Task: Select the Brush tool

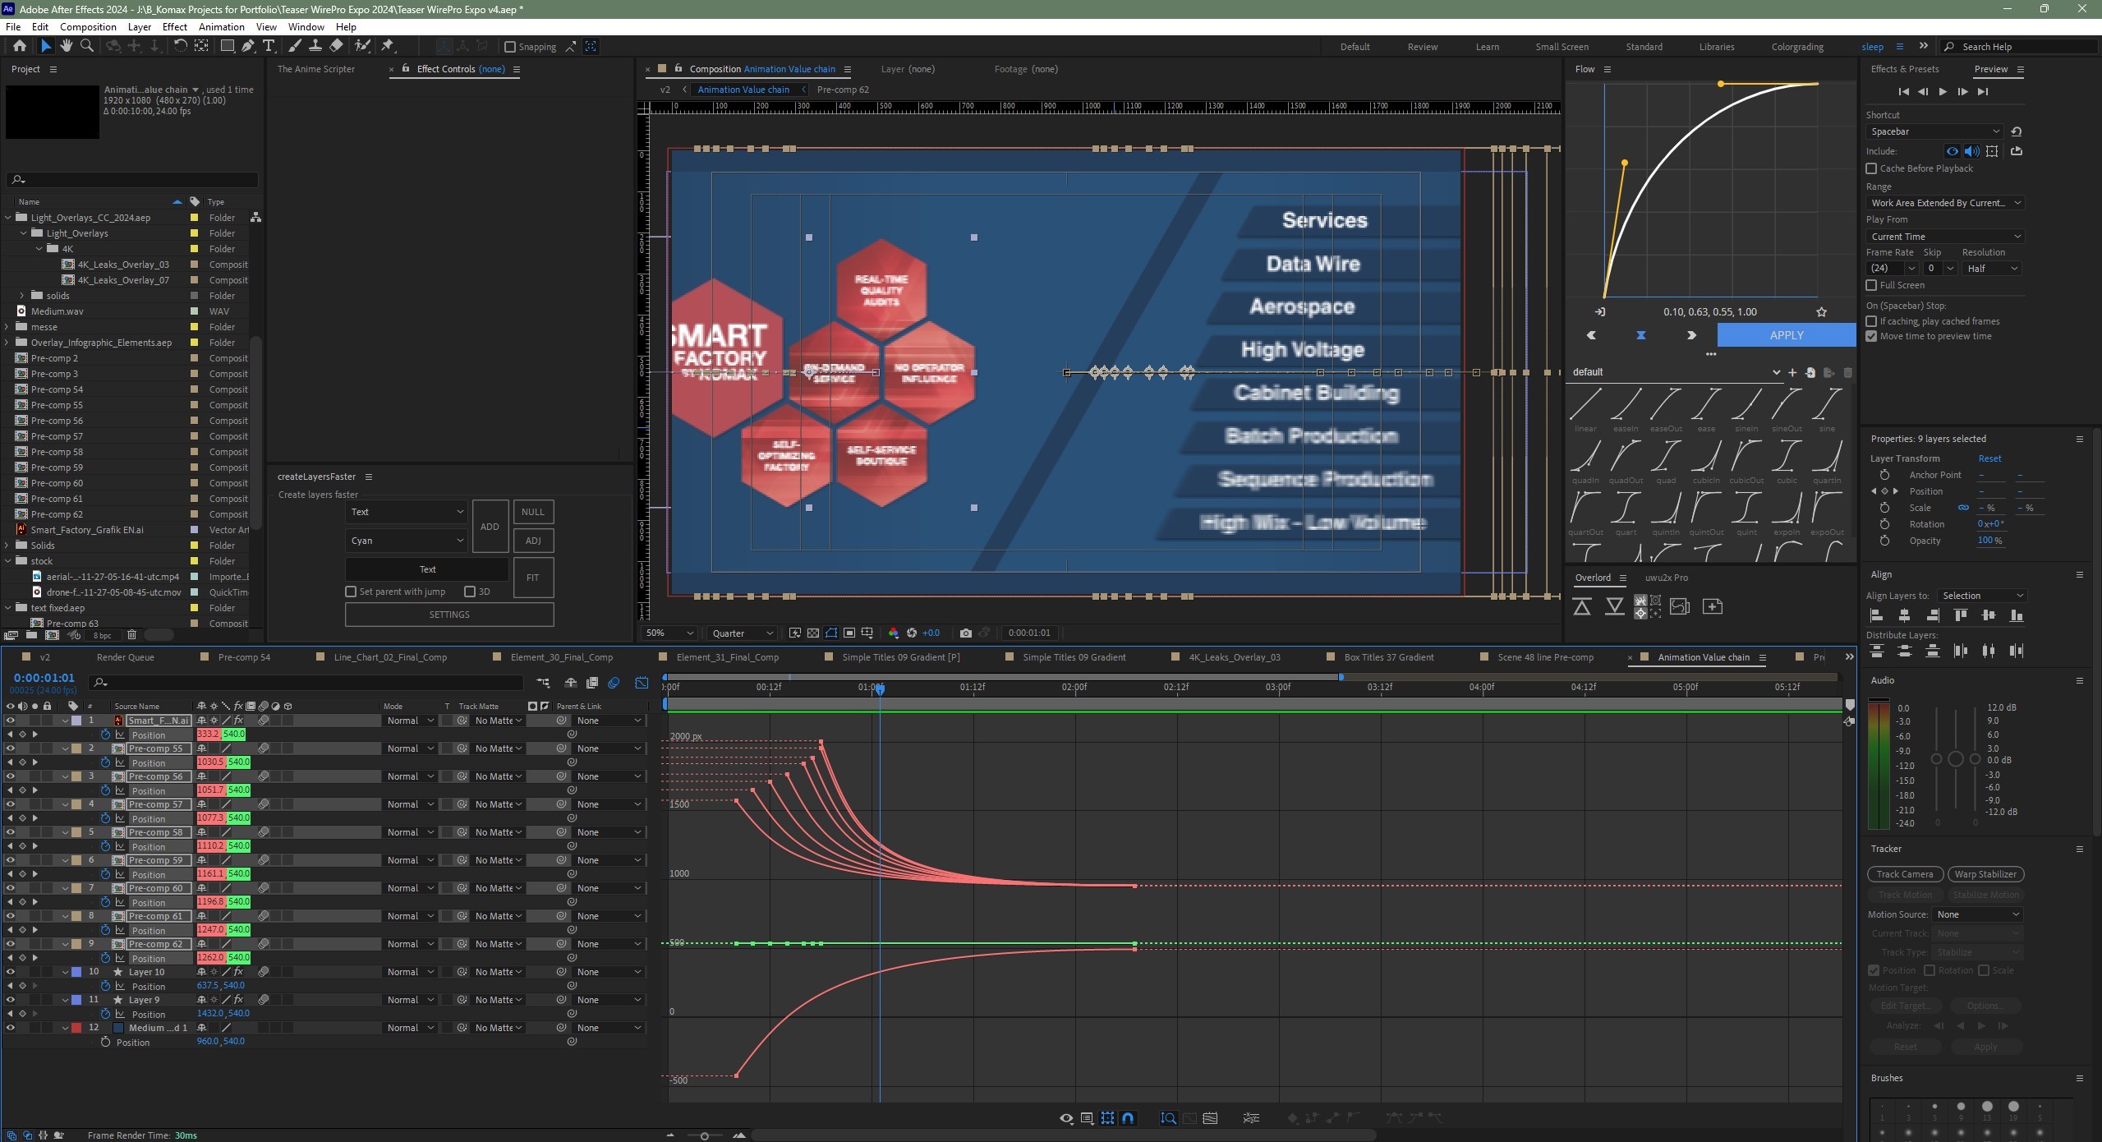Action: tap(294, 47)
